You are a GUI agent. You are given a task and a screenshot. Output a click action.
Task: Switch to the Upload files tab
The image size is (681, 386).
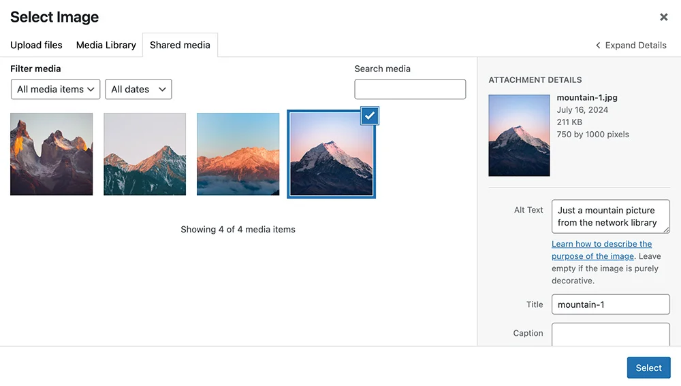36,45
